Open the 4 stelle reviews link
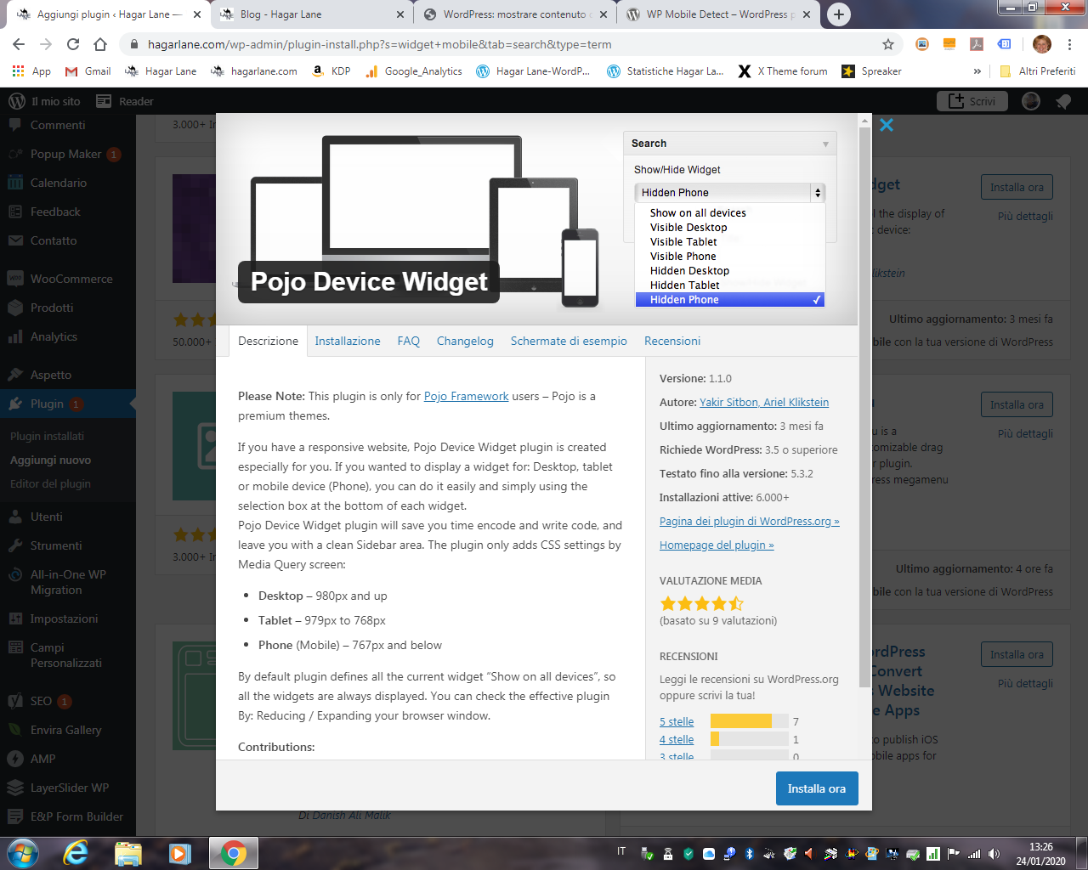Viewport: 1088px width, 870px height. point(677,739)
